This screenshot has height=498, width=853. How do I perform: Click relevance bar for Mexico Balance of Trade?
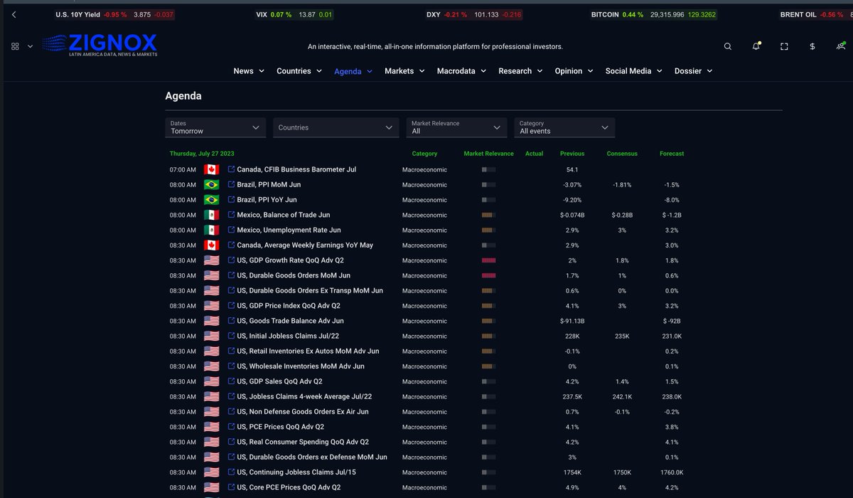(x=488, y=215)
